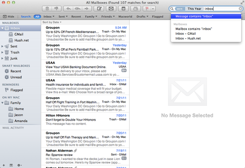Click the show Mail Activity button
Image resolution: width=245 pixels, height=168 pixels.
click(x=11, y=165)
